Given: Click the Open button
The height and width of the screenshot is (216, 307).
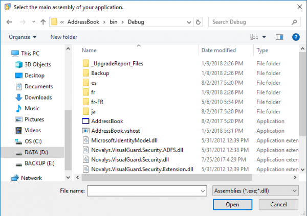Looking at the screenshot, I should [x=232, y=204].
